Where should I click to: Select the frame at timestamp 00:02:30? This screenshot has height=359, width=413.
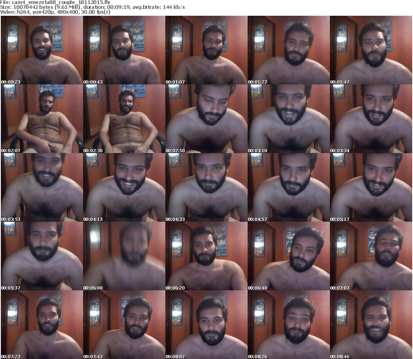pyautogui.click(x=124, y=119)
